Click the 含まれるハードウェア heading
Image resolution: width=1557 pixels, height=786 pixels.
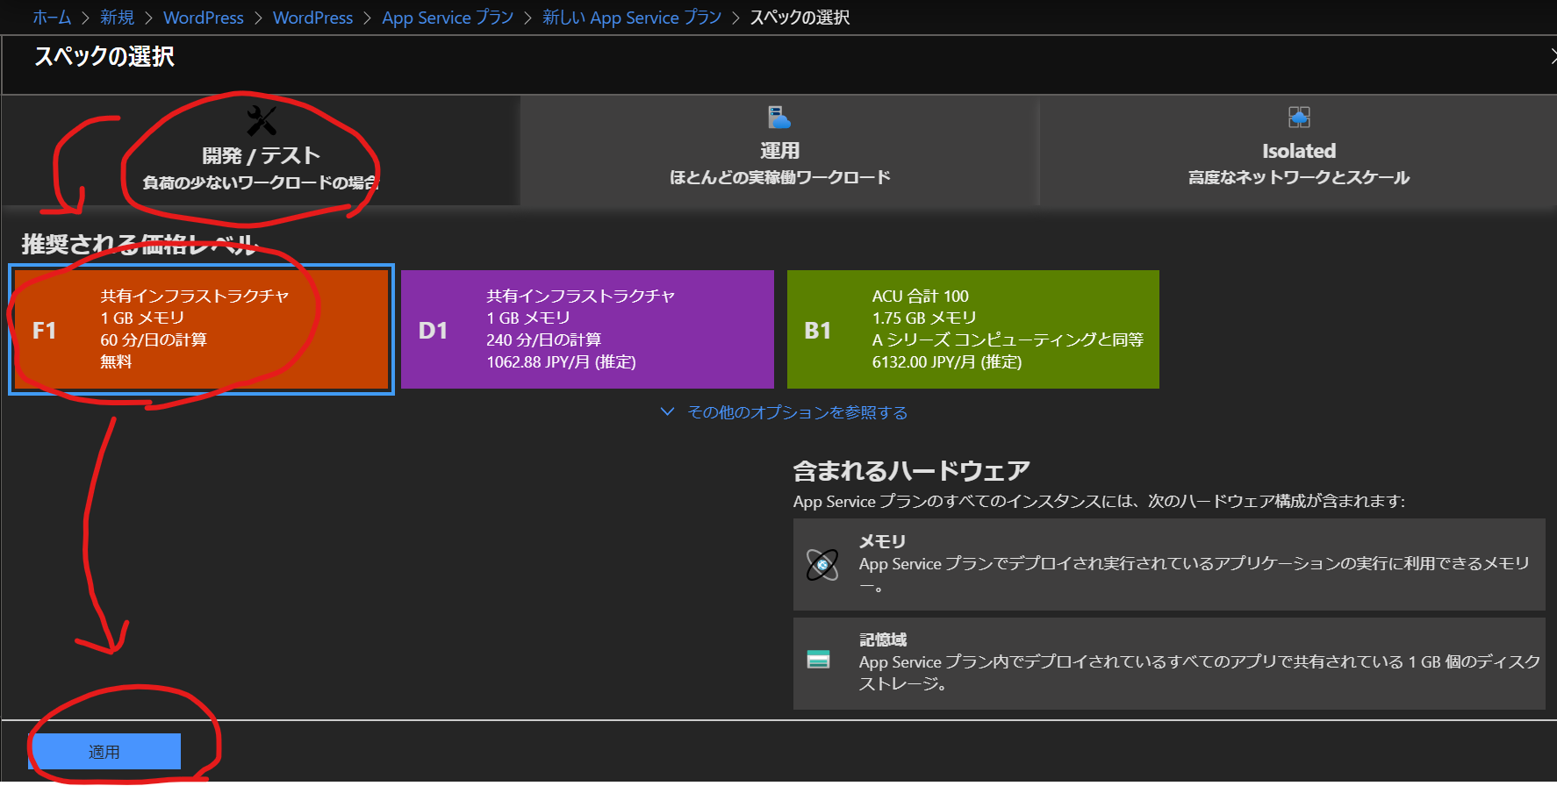click(911, 471)
